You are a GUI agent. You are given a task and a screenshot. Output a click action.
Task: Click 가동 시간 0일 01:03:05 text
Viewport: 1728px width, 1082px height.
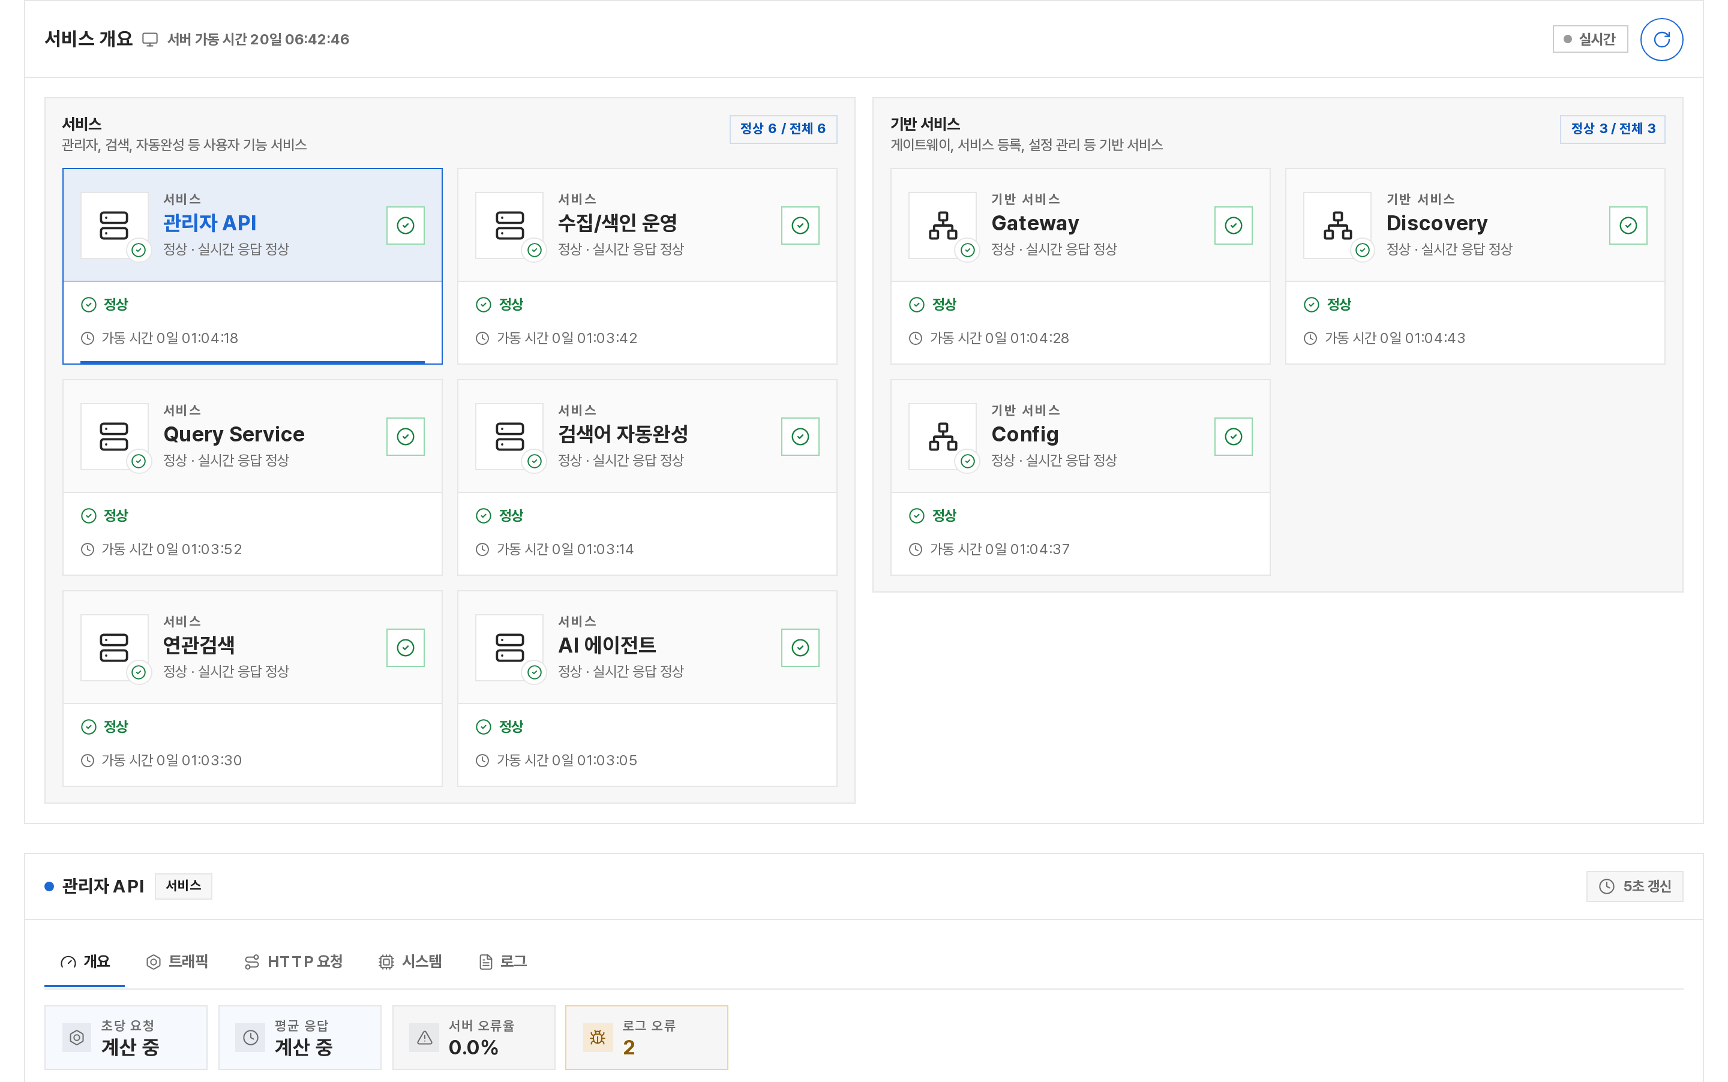pos(566,761)
